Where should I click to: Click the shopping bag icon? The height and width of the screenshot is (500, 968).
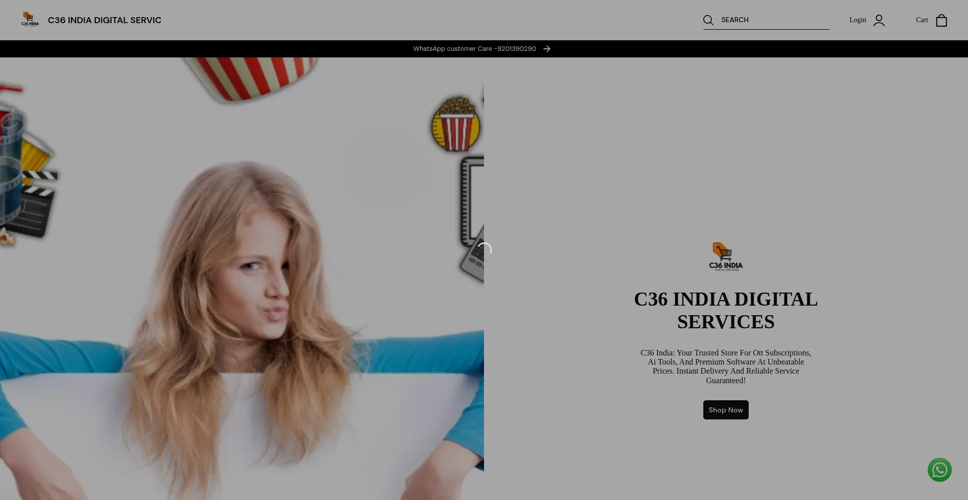[941, 20]
